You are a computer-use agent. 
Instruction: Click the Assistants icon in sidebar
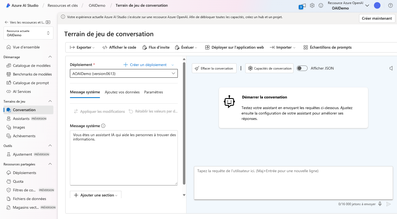pyautogui.click(x=9, y=119)
